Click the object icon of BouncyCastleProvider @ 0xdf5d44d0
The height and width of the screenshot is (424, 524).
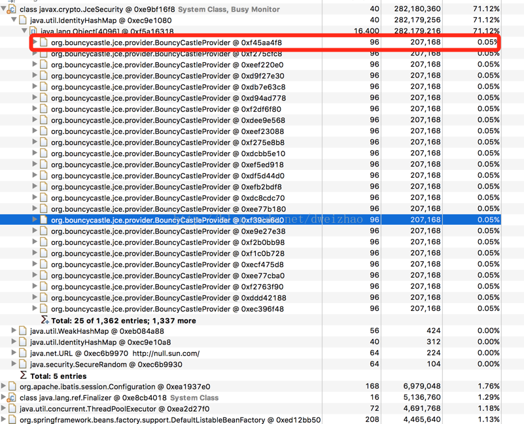coord(43,176)
